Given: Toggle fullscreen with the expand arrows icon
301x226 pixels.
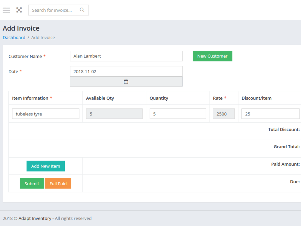Looking at the screenshot, I should tap(19, 10).
